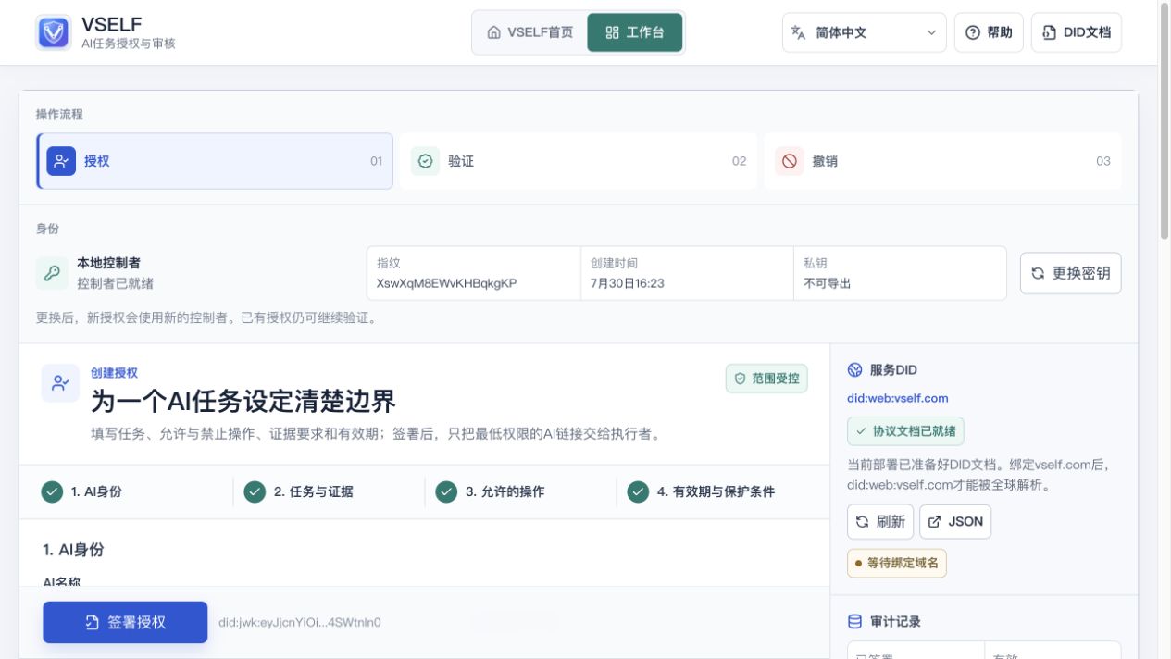Click the 为一个AI任务设定清楚边界 heading
1171x659 pixels.
pyautogui.click(x=243, y=402)
